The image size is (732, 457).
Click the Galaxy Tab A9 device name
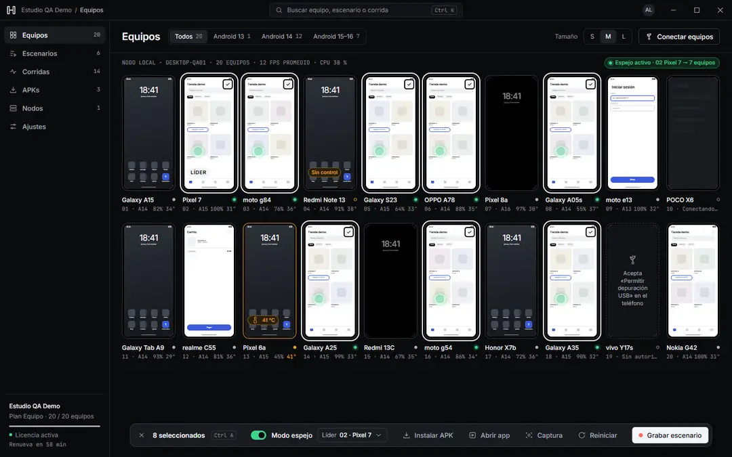[143, 347]
